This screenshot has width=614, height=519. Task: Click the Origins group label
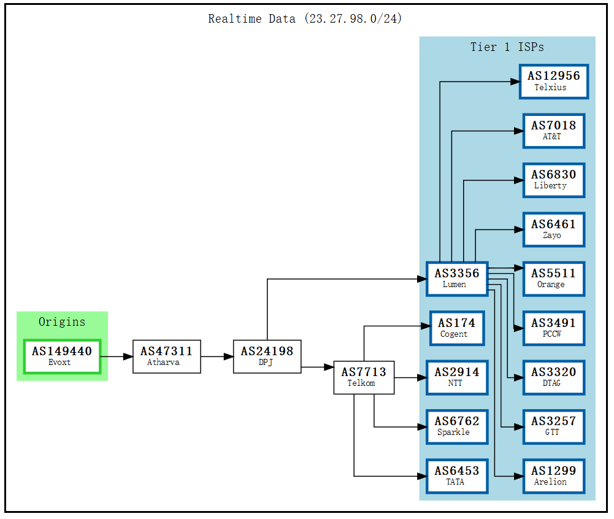[61, 321]
